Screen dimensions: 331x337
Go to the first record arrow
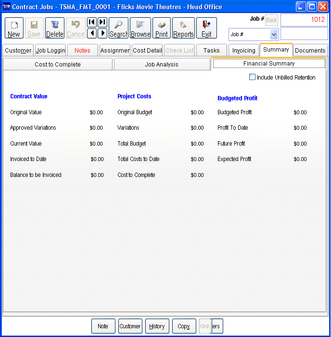[91, 22]
